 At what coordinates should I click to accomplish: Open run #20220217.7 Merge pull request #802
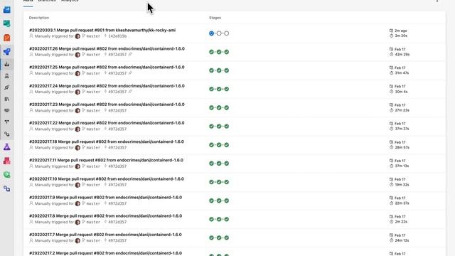[x=105, y=235]
